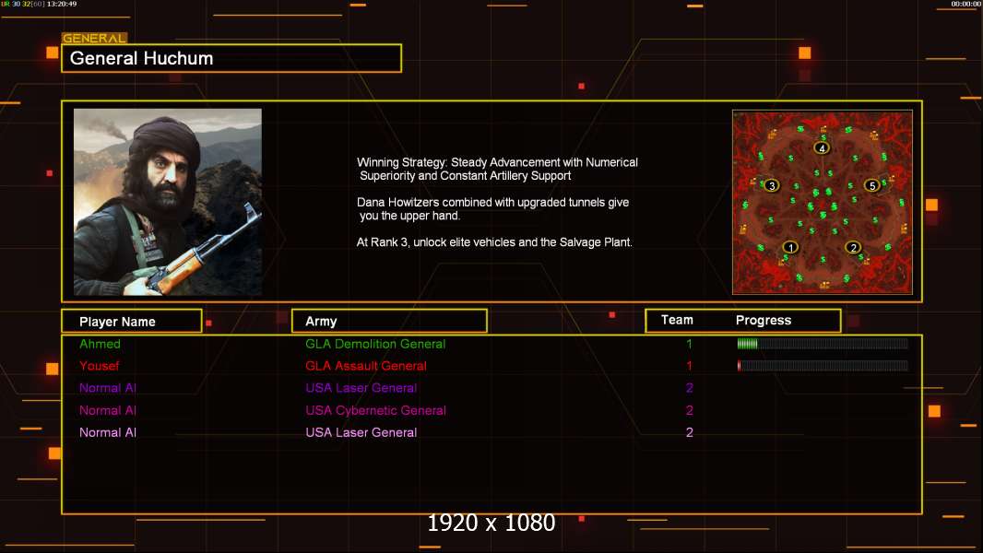
Task: Click start position marker 1 on the minimap
Action: click(790, 247)
